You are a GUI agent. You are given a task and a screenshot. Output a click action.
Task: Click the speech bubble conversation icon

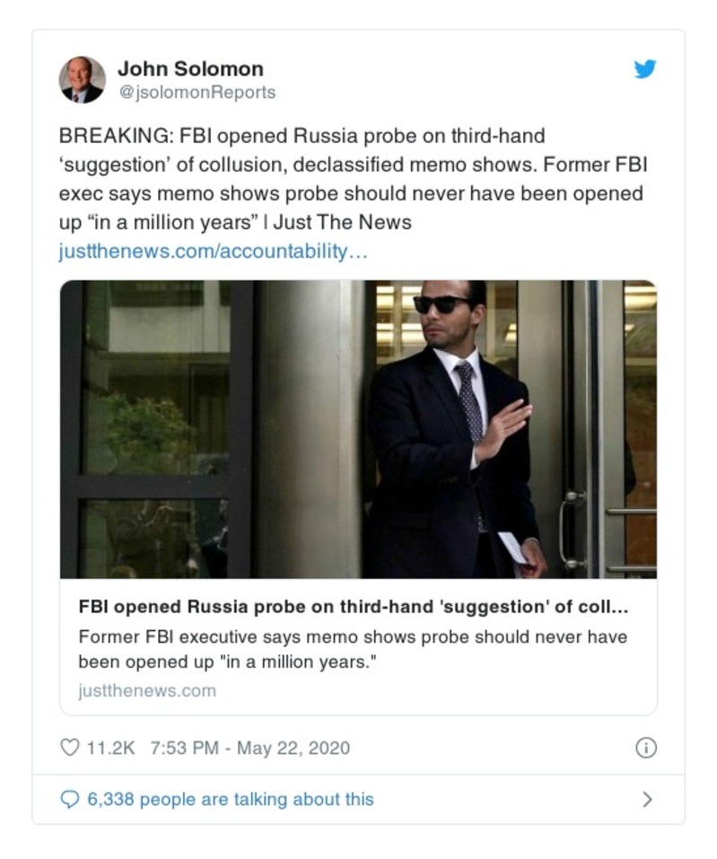72,798
